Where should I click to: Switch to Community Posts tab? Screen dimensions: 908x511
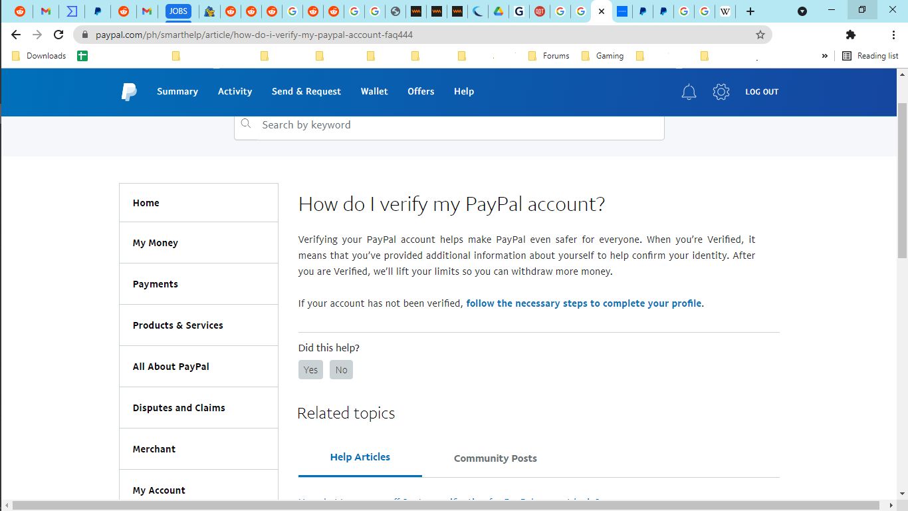coord(495,458)
